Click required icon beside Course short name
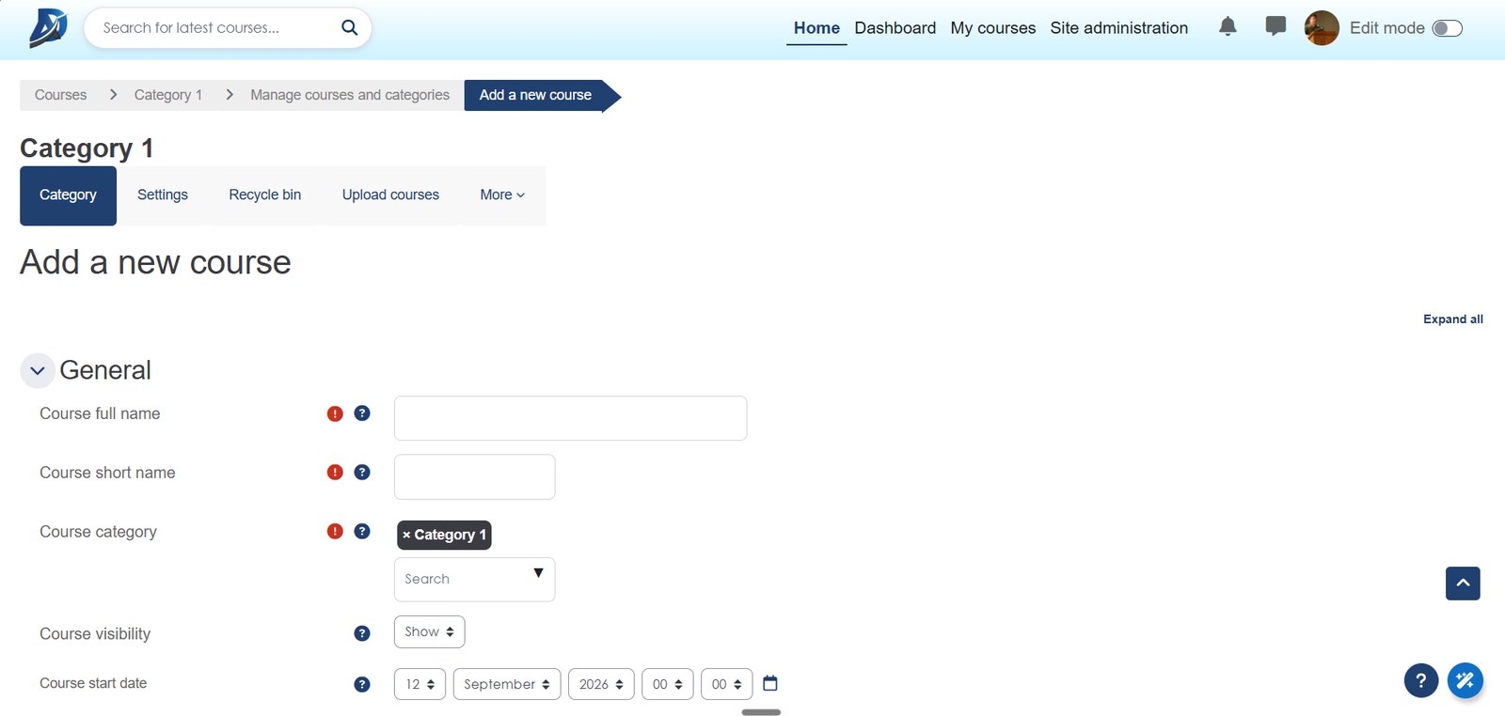 [x=335, y=473]
